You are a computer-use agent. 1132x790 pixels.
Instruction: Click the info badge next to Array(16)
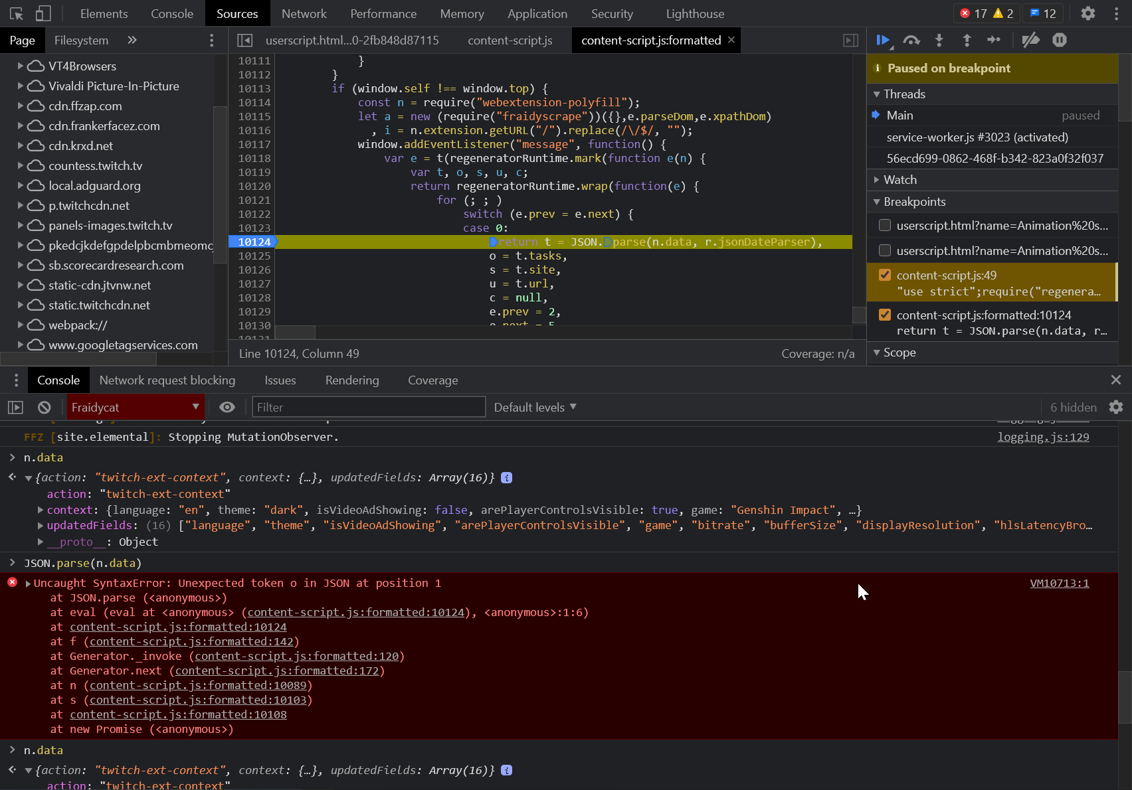506,478
